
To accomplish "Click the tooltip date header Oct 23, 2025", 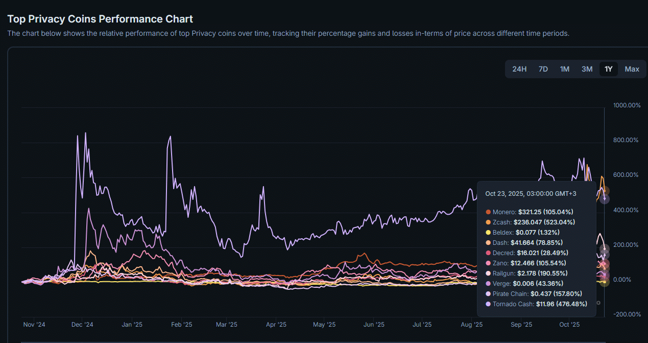I will point(531,194).
